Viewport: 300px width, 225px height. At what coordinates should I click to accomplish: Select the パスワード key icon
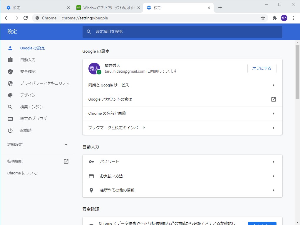[x=91, y=161]
